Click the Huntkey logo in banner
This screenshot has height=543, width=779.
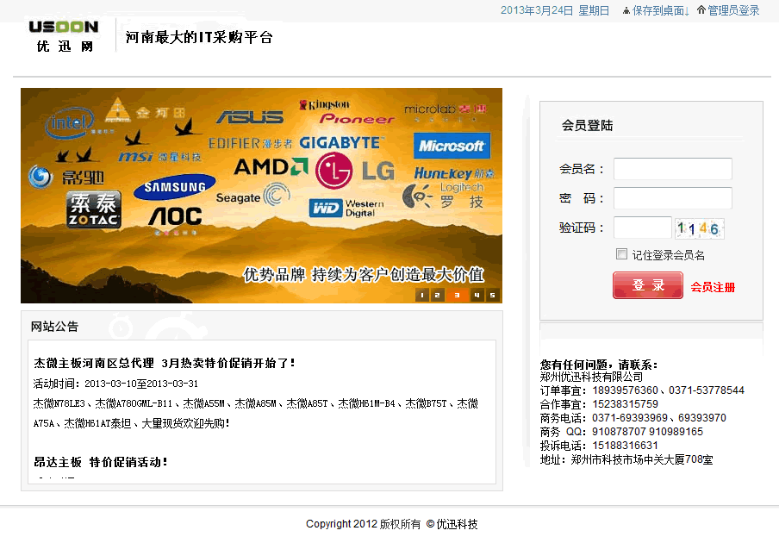pyautogui.click(x=455, y=173)
